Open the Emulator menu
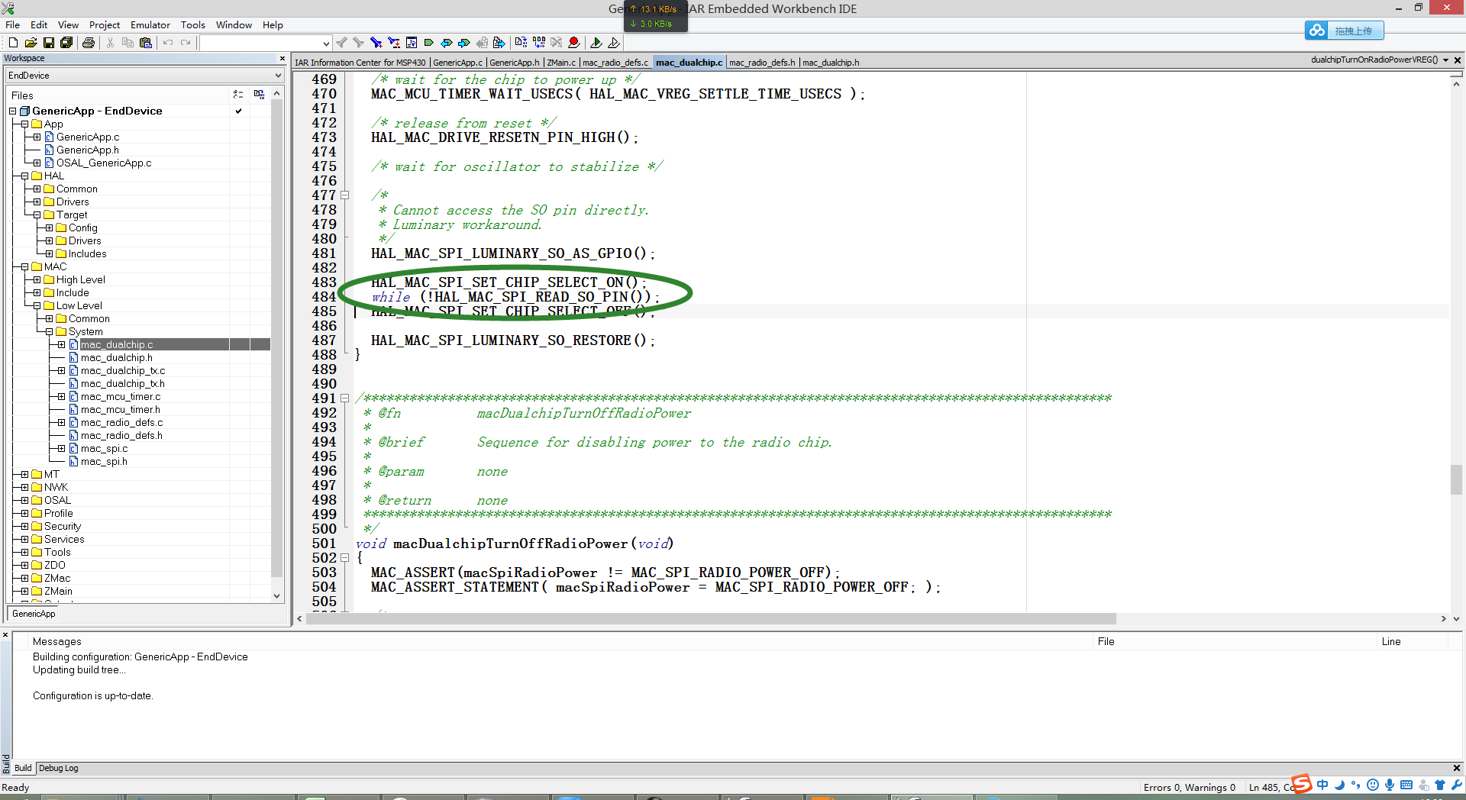Screen dimensions: 1466x800 coord(150,24)
